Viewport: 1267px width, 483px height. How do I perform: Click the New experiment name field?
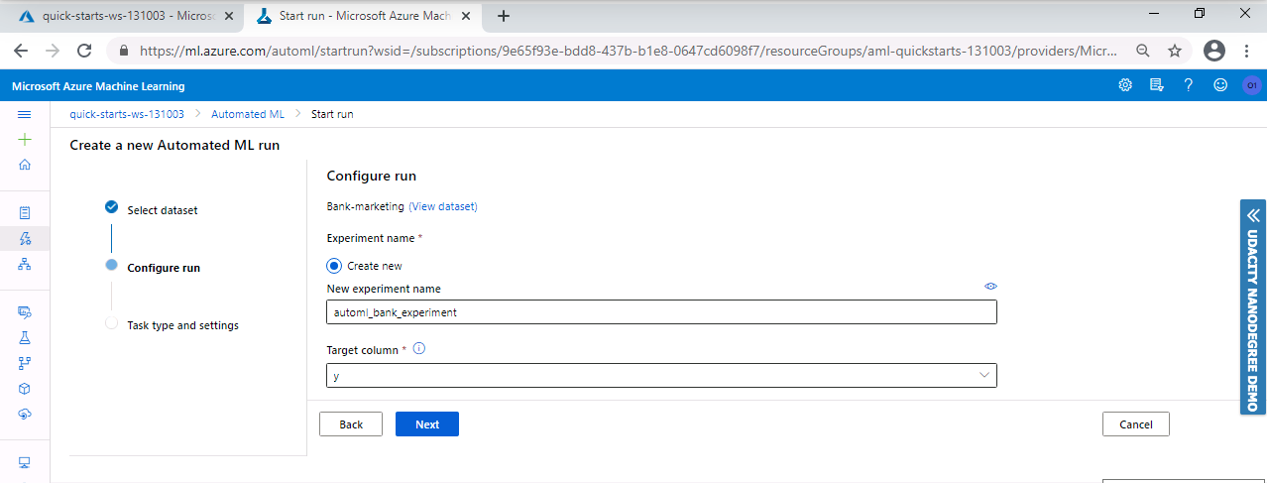661,311
